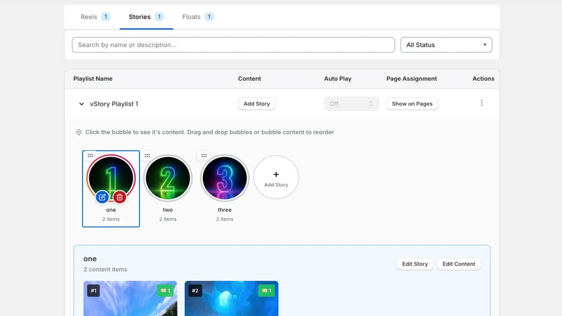The image size is (562, 316).
Task: Open the three-dot actions menu for vStory Playlist 1
Action: pyautogui.click(x=481, y=103)
